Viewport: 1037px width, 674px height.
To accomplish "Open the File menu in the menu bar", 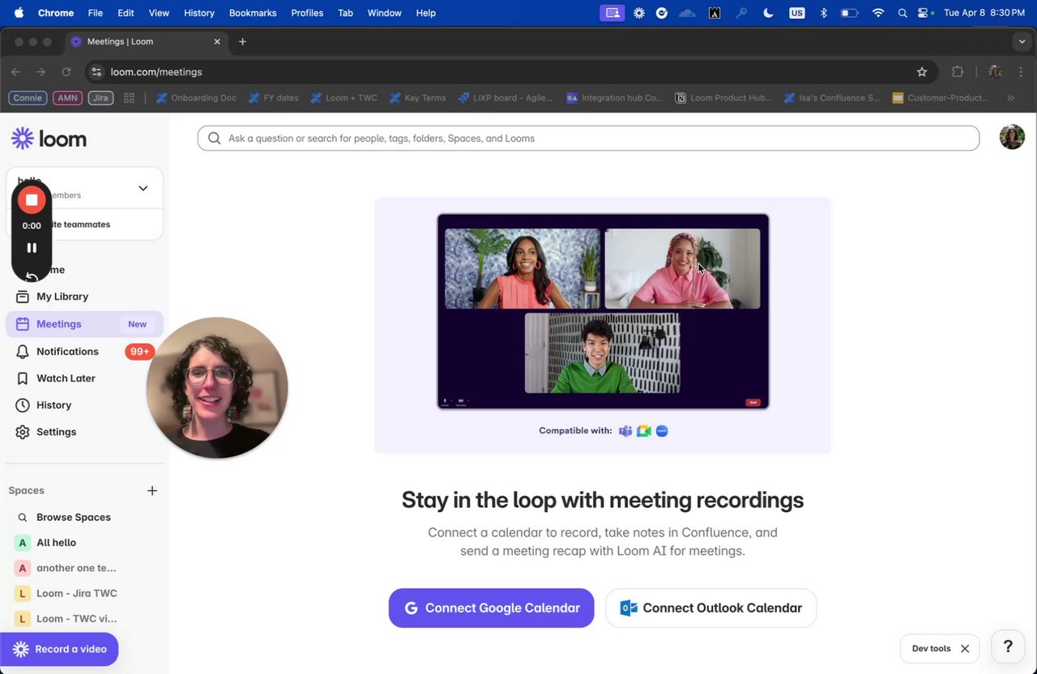I will pos(95,13).
